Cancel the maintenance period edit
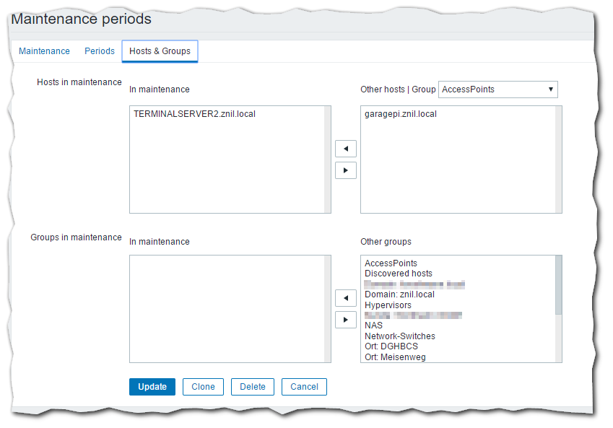Screen dimensions: 613x428 pos(304,387)
